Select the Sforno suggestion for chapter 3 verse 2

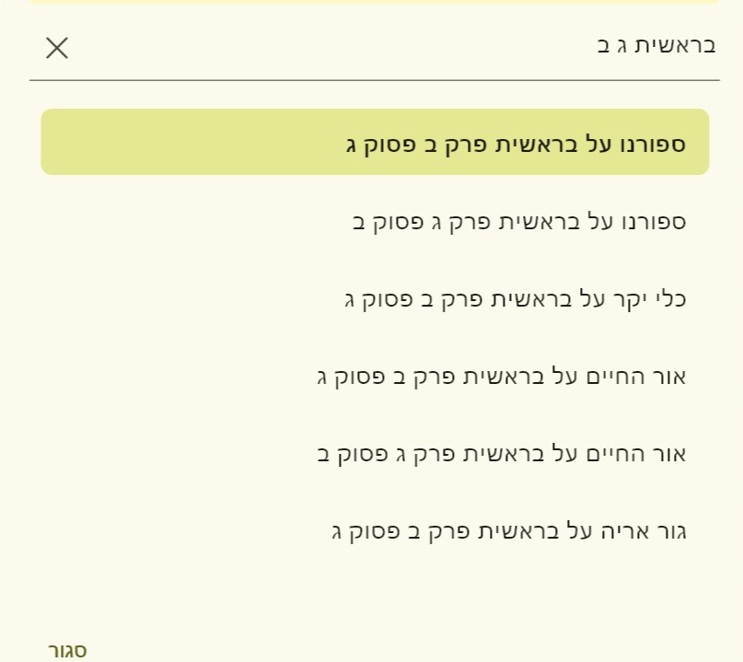click(519, 221)
